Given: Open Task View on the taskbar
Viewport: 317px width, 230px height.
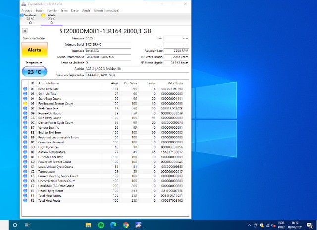Looking at the screenshot, I should pyautogui.click(x=27, y=225).
